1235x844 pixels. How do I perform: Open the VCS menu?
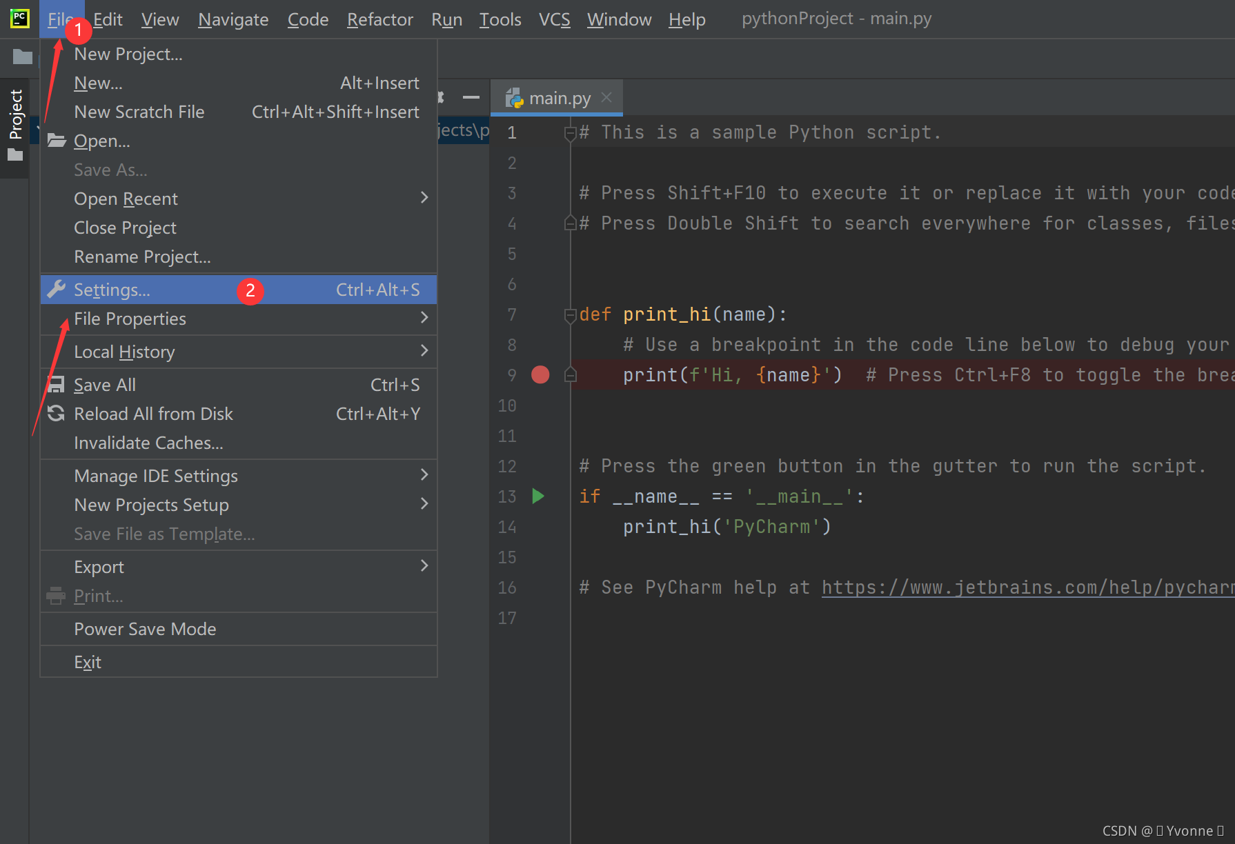click(555, 19)
